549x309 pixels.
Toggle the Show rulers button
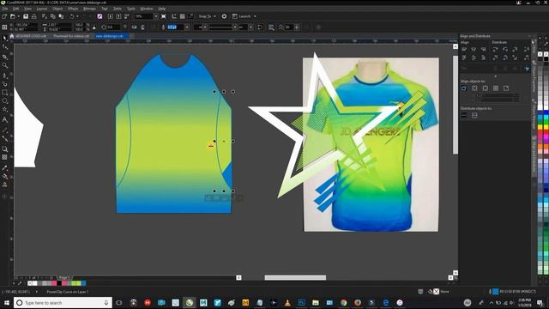click(174, 16)
